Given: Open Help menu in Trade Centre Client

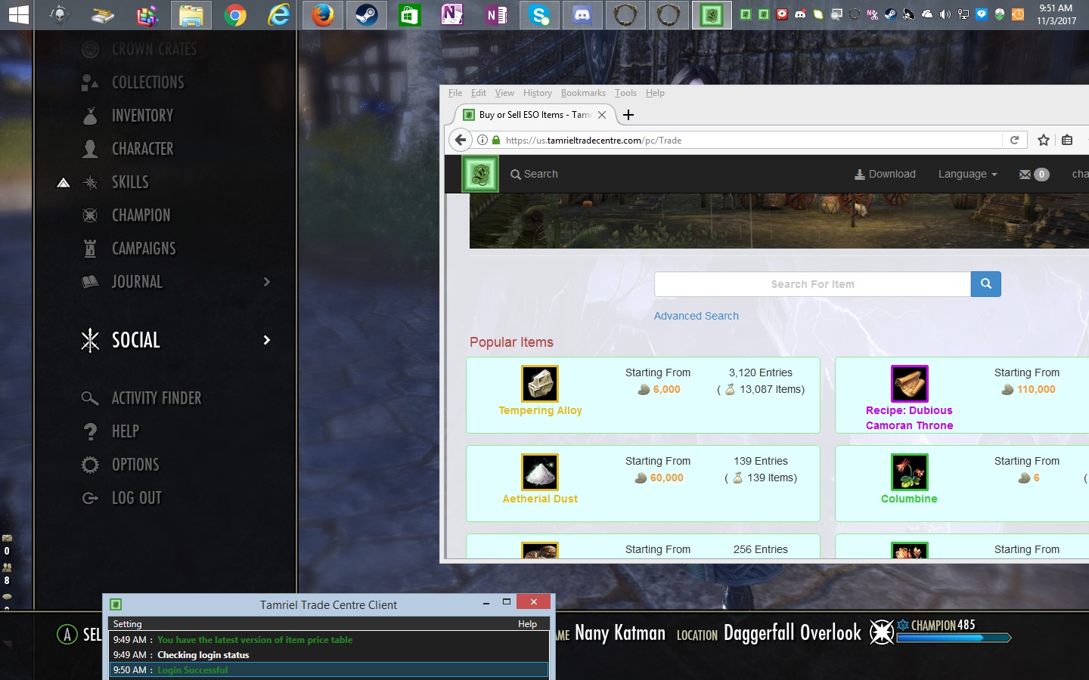Looking at the screenshot, I should point(527,624).
